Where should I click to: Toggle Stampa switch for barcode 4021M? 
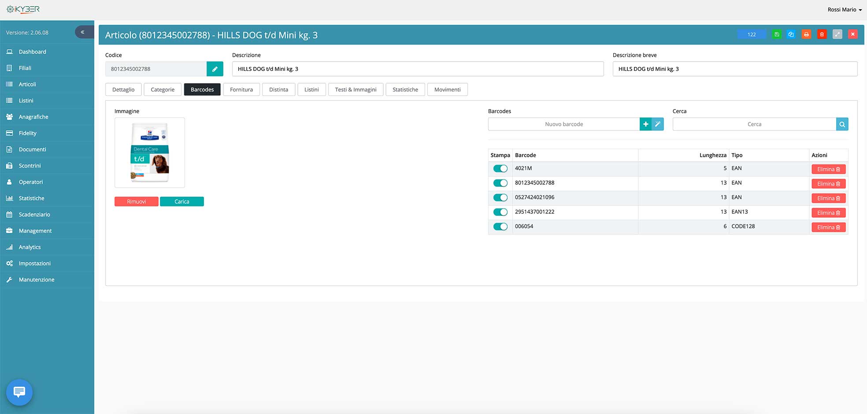500,169
